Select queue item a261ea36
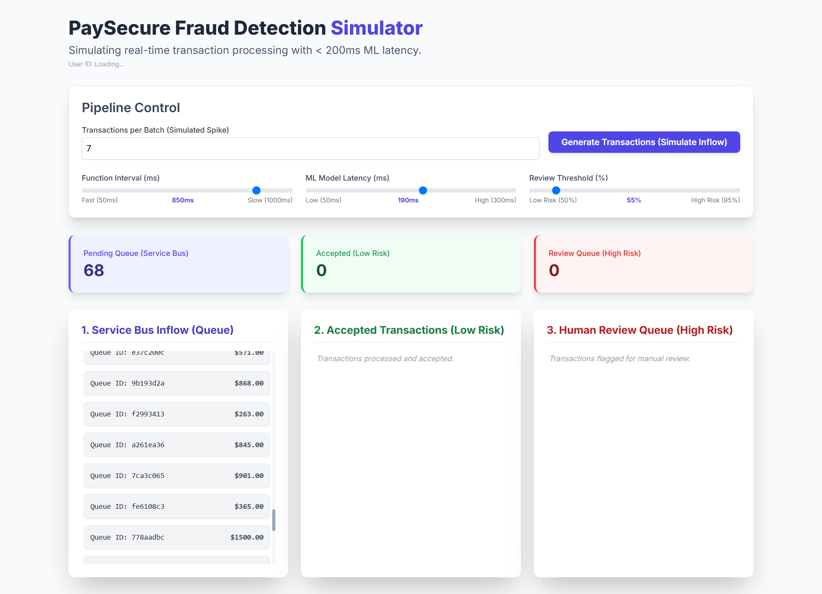The image size is (822, 594). (x=176, y=445)
